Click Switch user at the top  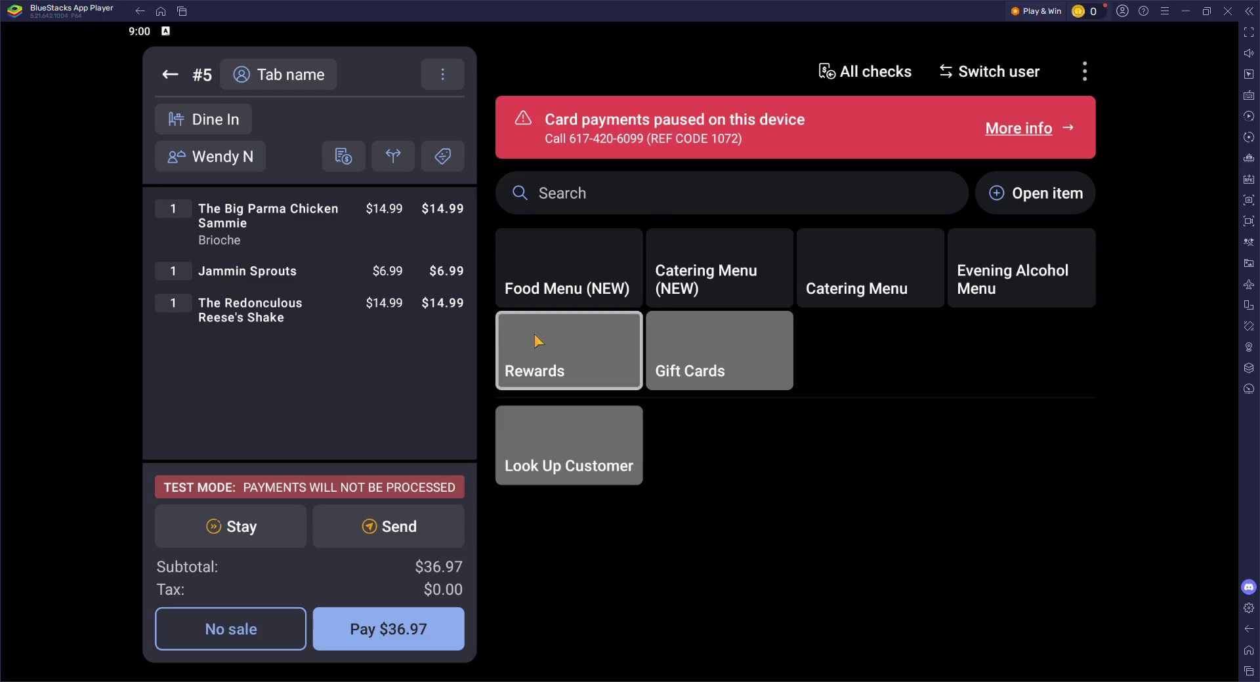[989, 71]
